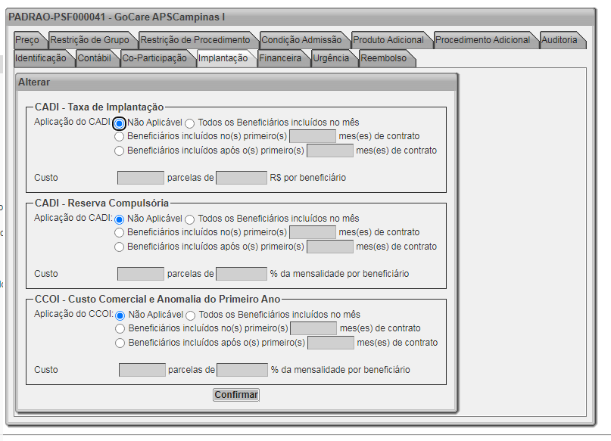Click % da mensalidade field in CCOI section

coord(242,370)
